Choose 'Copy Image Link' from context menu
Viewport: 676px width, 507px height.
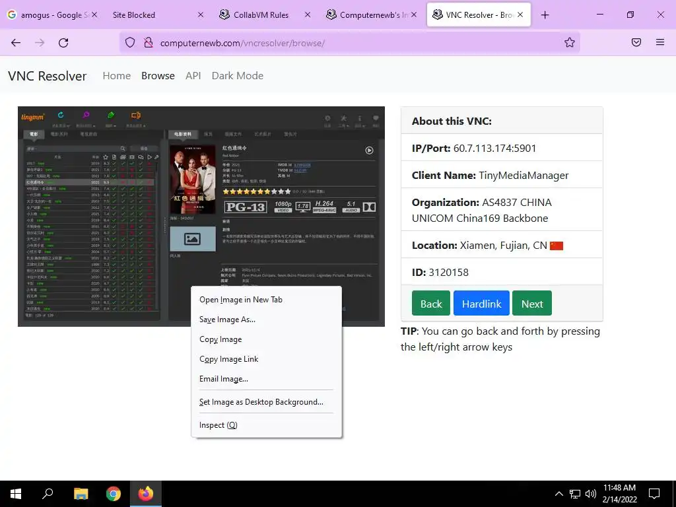(x=267, y=359)
